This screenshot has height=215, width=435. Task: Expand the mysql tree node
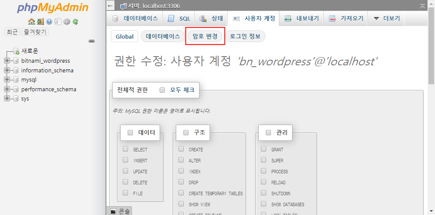pos(7,79)
